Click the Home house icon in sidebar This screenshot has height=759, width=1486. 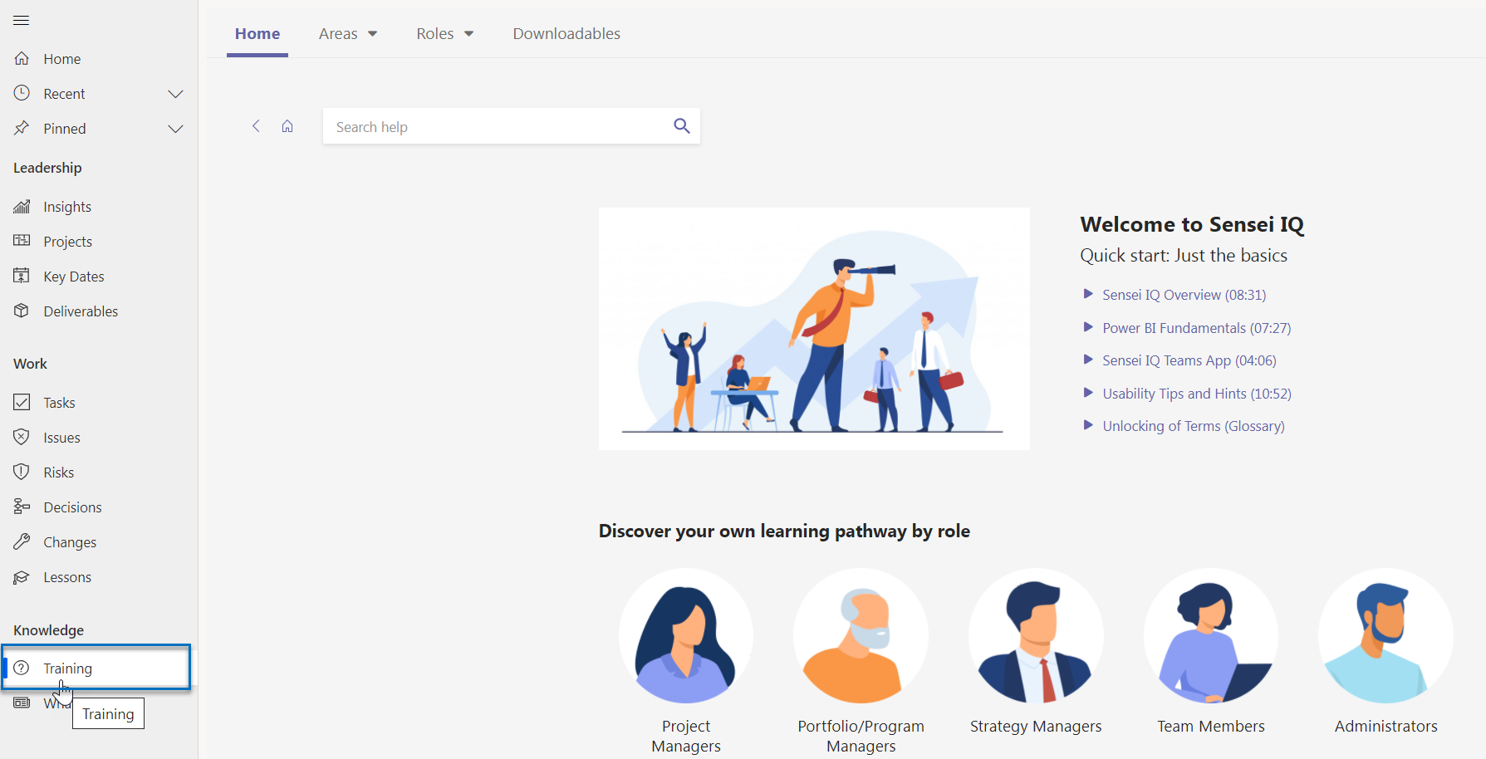coord(22,58)
